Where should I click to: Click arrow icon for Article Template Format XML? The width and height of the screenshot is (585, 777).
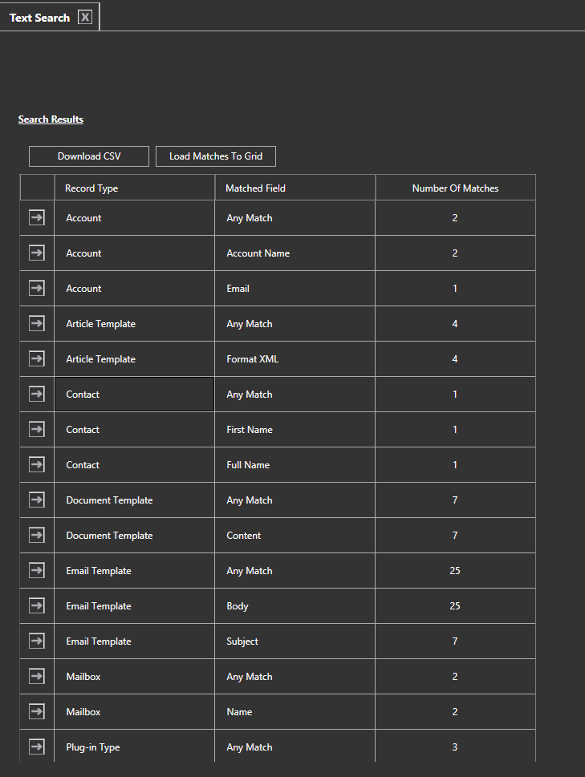[x=37, y=358]
